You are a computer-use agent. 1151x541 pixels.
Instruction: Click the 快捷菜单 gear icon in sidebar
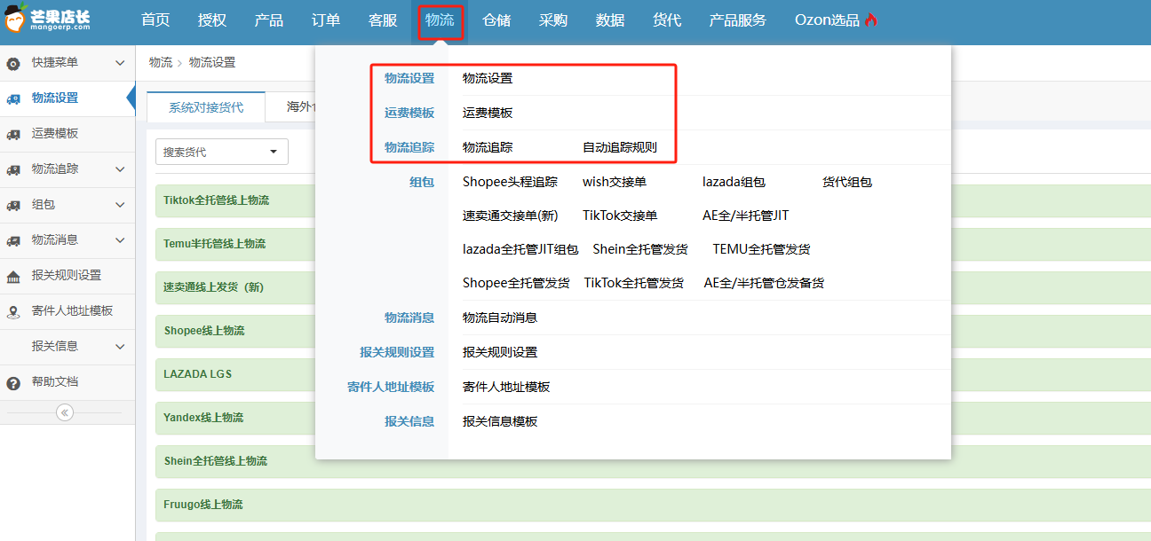point(13,63)
